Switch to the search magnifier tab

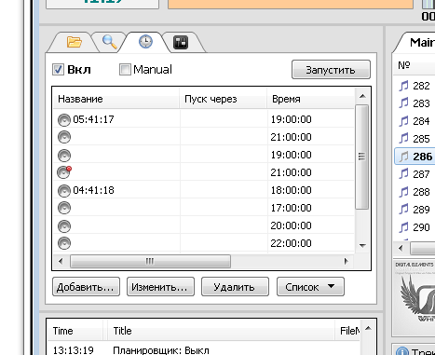(x=110, y=42)
